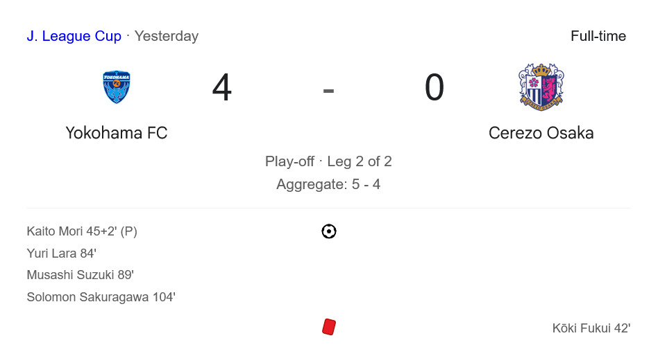Image resolution: width=658 pixels, height=356 pixels.
Task: Select the Cerezo Osaka team name
Action: click(541, 133)
